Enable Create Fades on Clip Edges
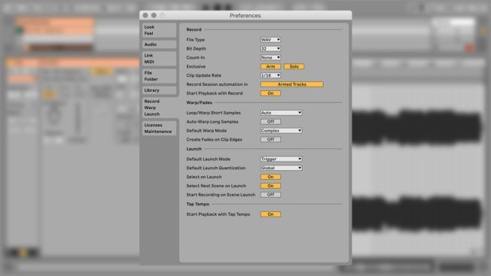The image size is (491, 276). click(x=270, y=140)
